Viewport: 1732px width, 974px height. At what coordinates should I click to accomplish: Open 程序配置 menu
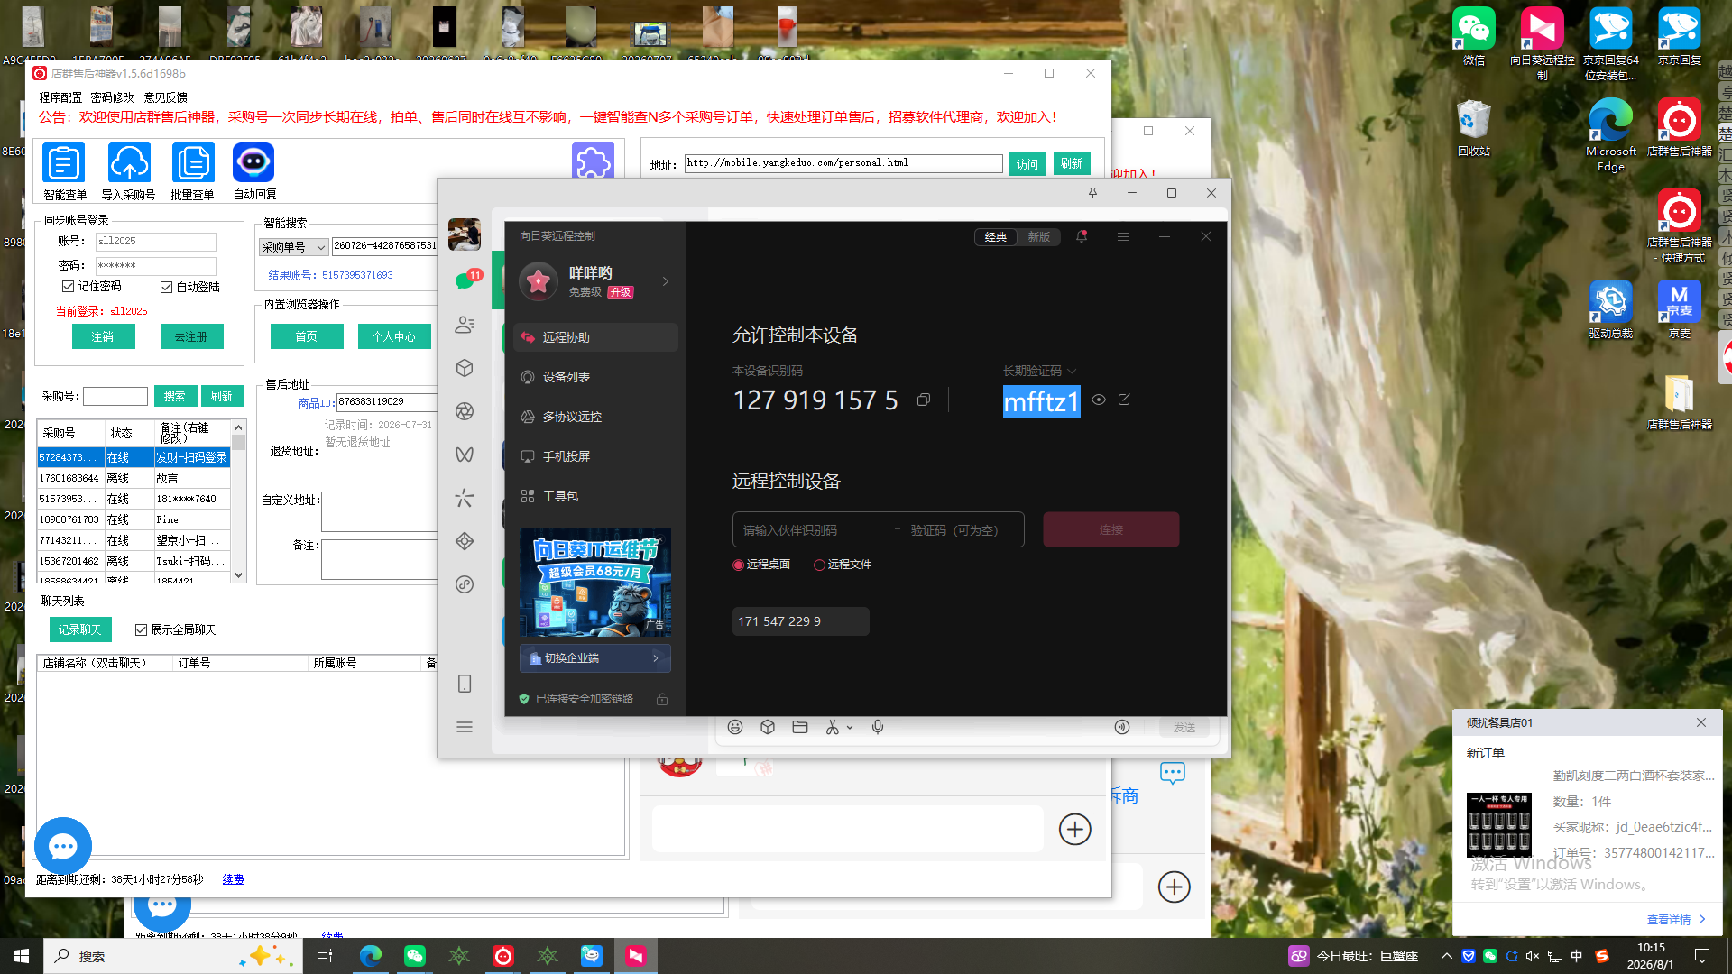coord(60,97)
